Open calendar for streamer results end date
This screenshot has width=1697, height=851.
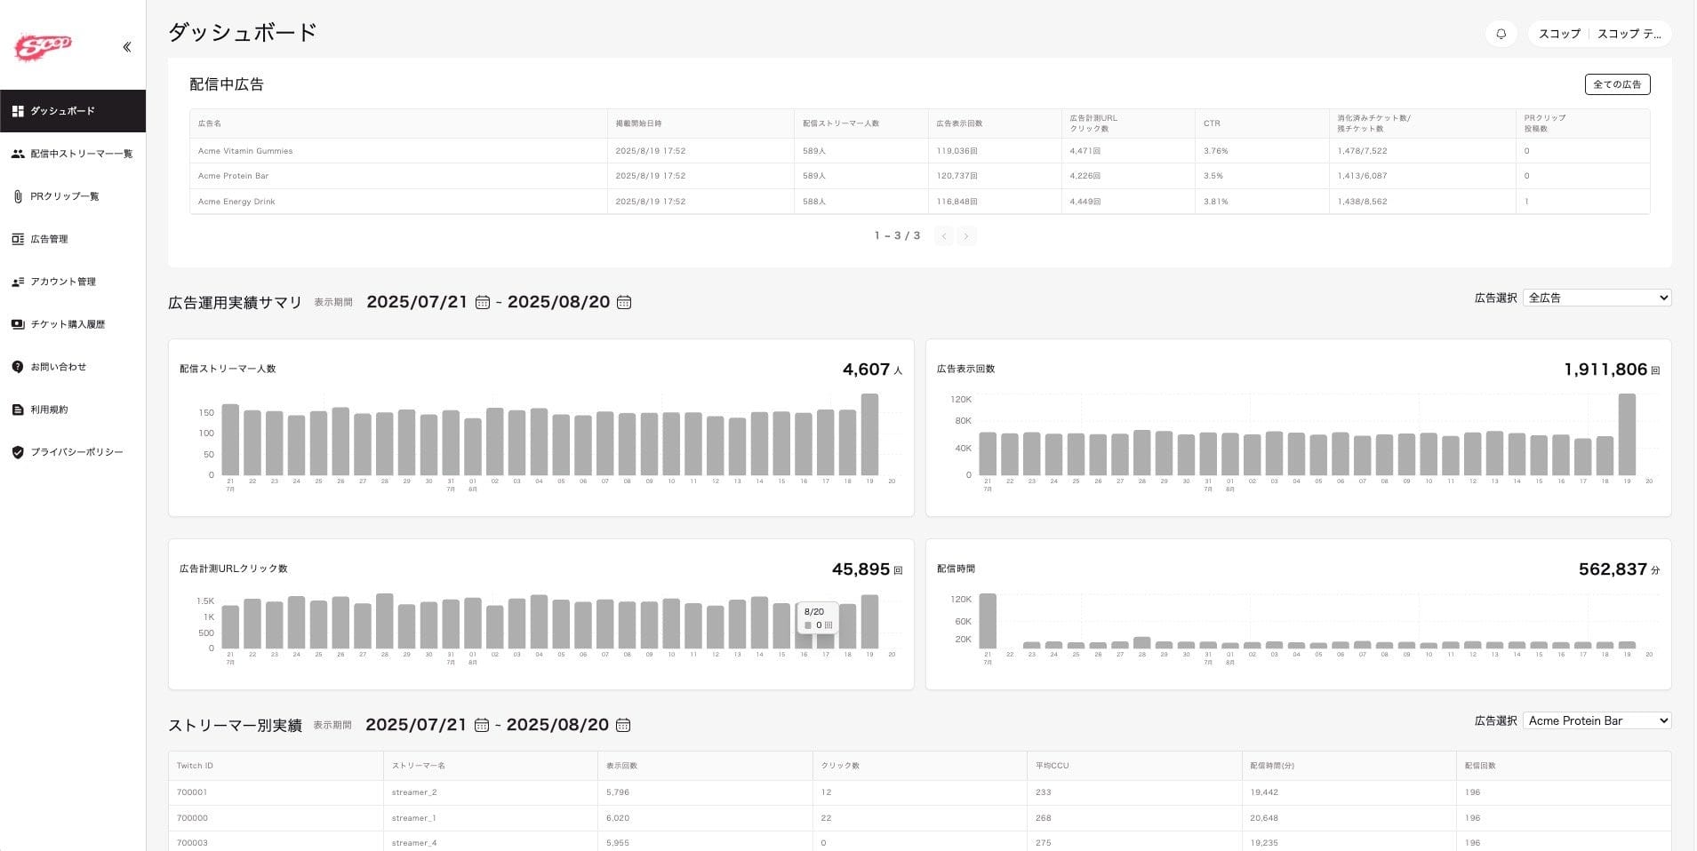[623, 726]
